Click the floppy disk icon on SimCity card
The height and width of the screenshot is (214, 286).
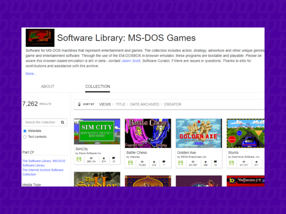point(79,159)
